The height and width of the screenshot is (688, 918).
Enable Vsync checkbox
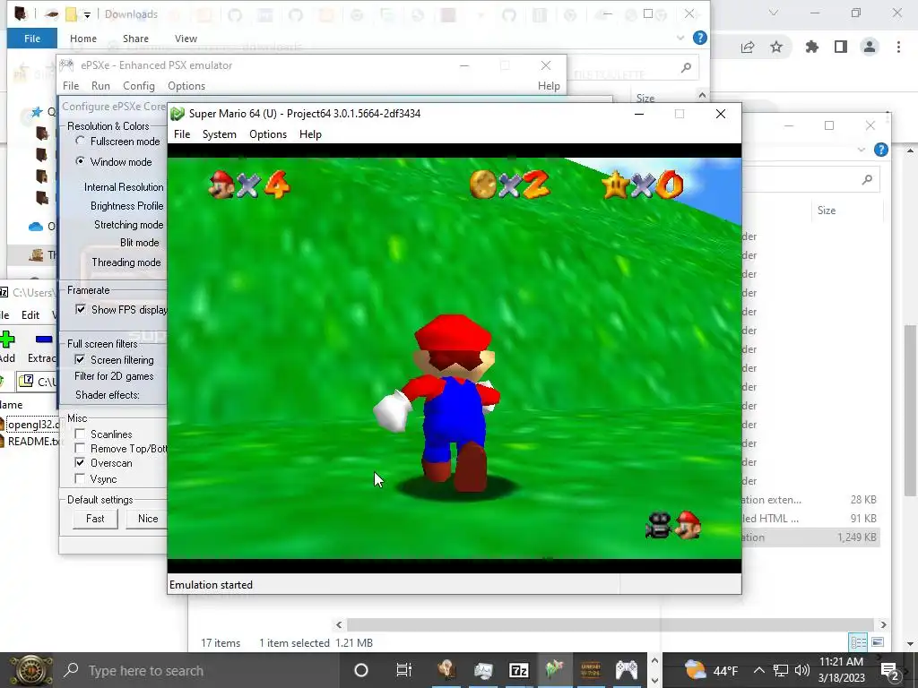80,479
